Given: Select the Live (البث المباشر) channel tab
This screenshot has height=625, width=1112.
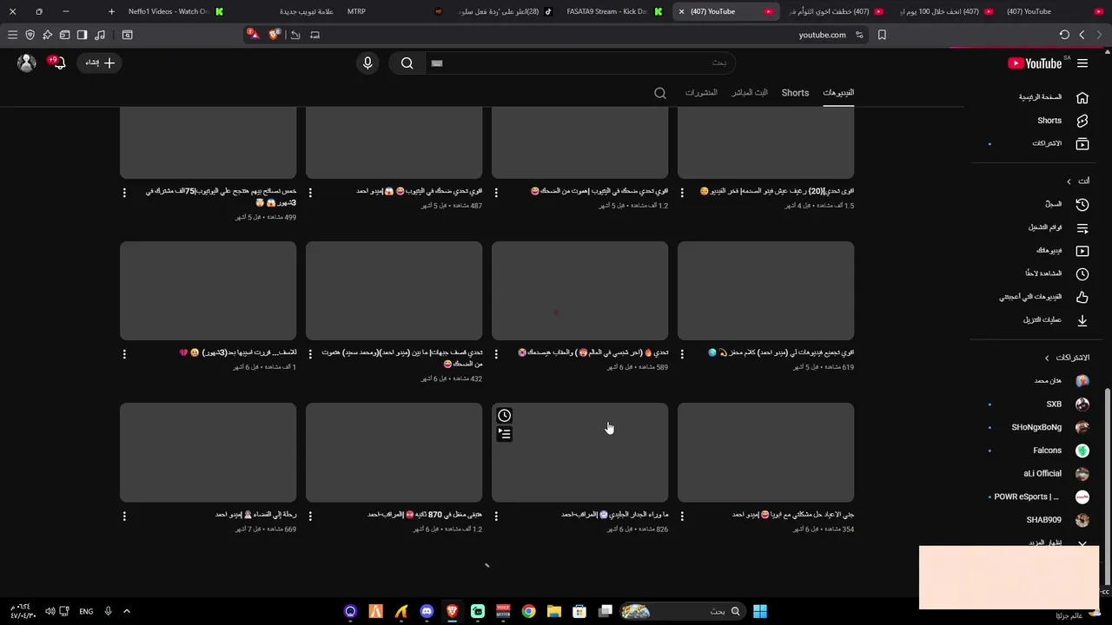Looking at the screenshot, I should point(750,93).
